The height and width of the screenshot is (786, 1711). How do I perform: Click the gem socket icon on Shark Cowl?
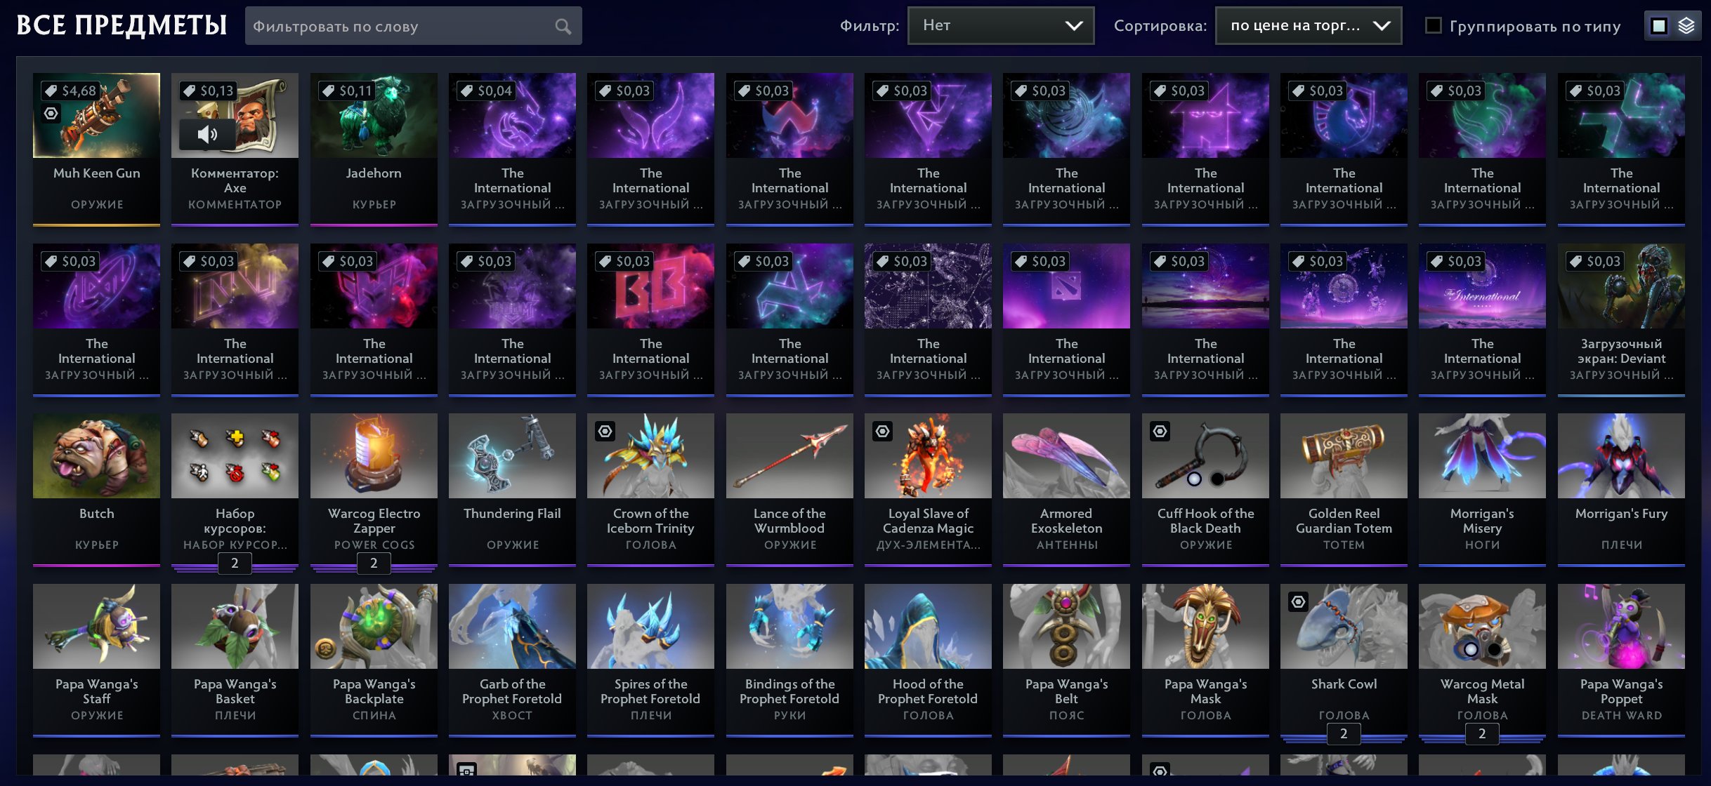(1299, 601)
